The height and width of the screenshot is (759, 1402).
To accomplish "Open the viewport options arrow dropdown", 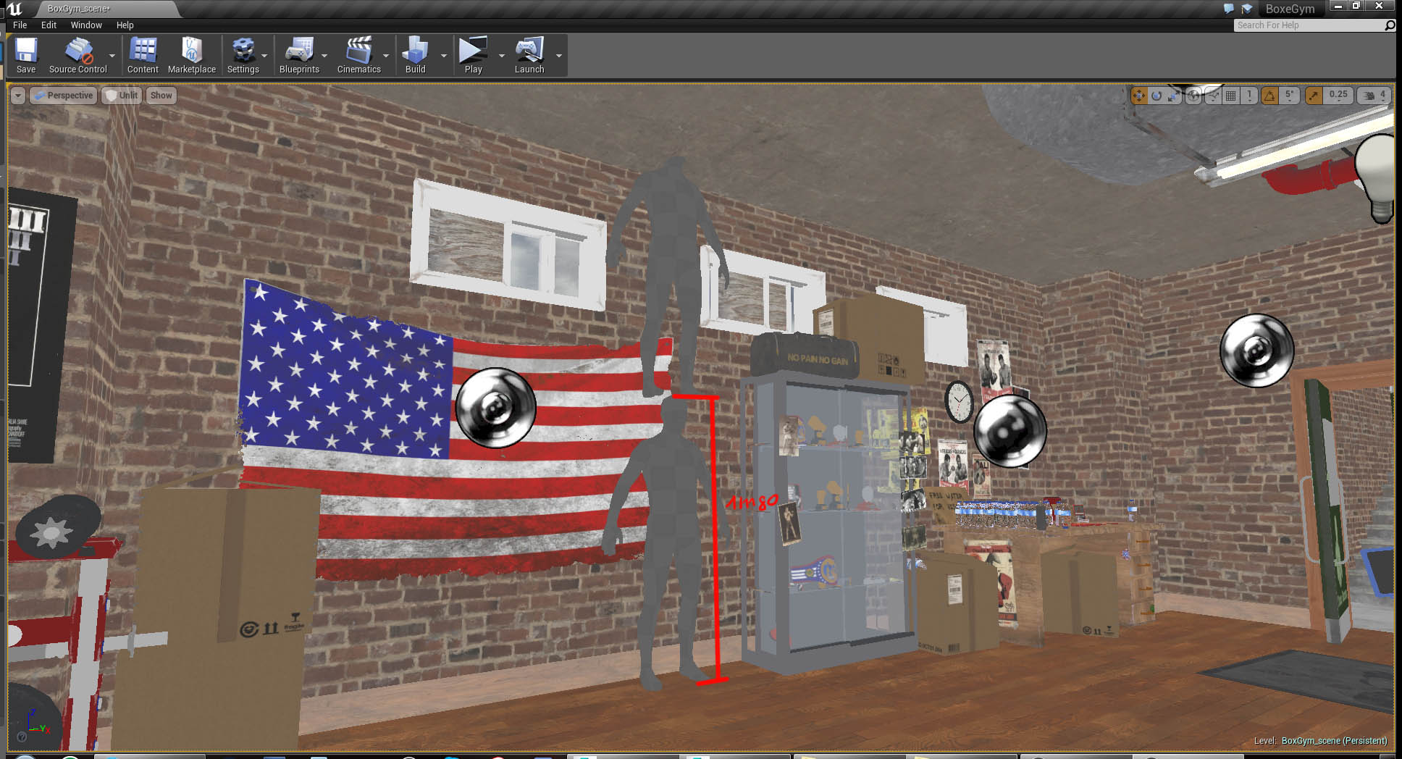I will point(18,96).
